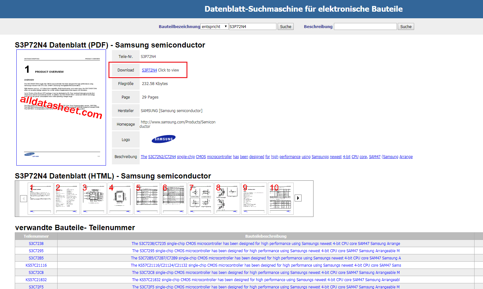
Task: Open the PDF preview thumbnail of Product Overview
Action: (x=61, y=108)
